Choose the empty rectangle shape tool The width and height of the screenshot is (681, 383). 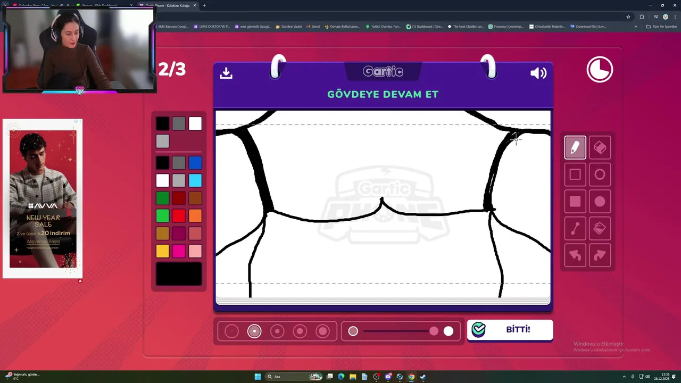point(575,174)
